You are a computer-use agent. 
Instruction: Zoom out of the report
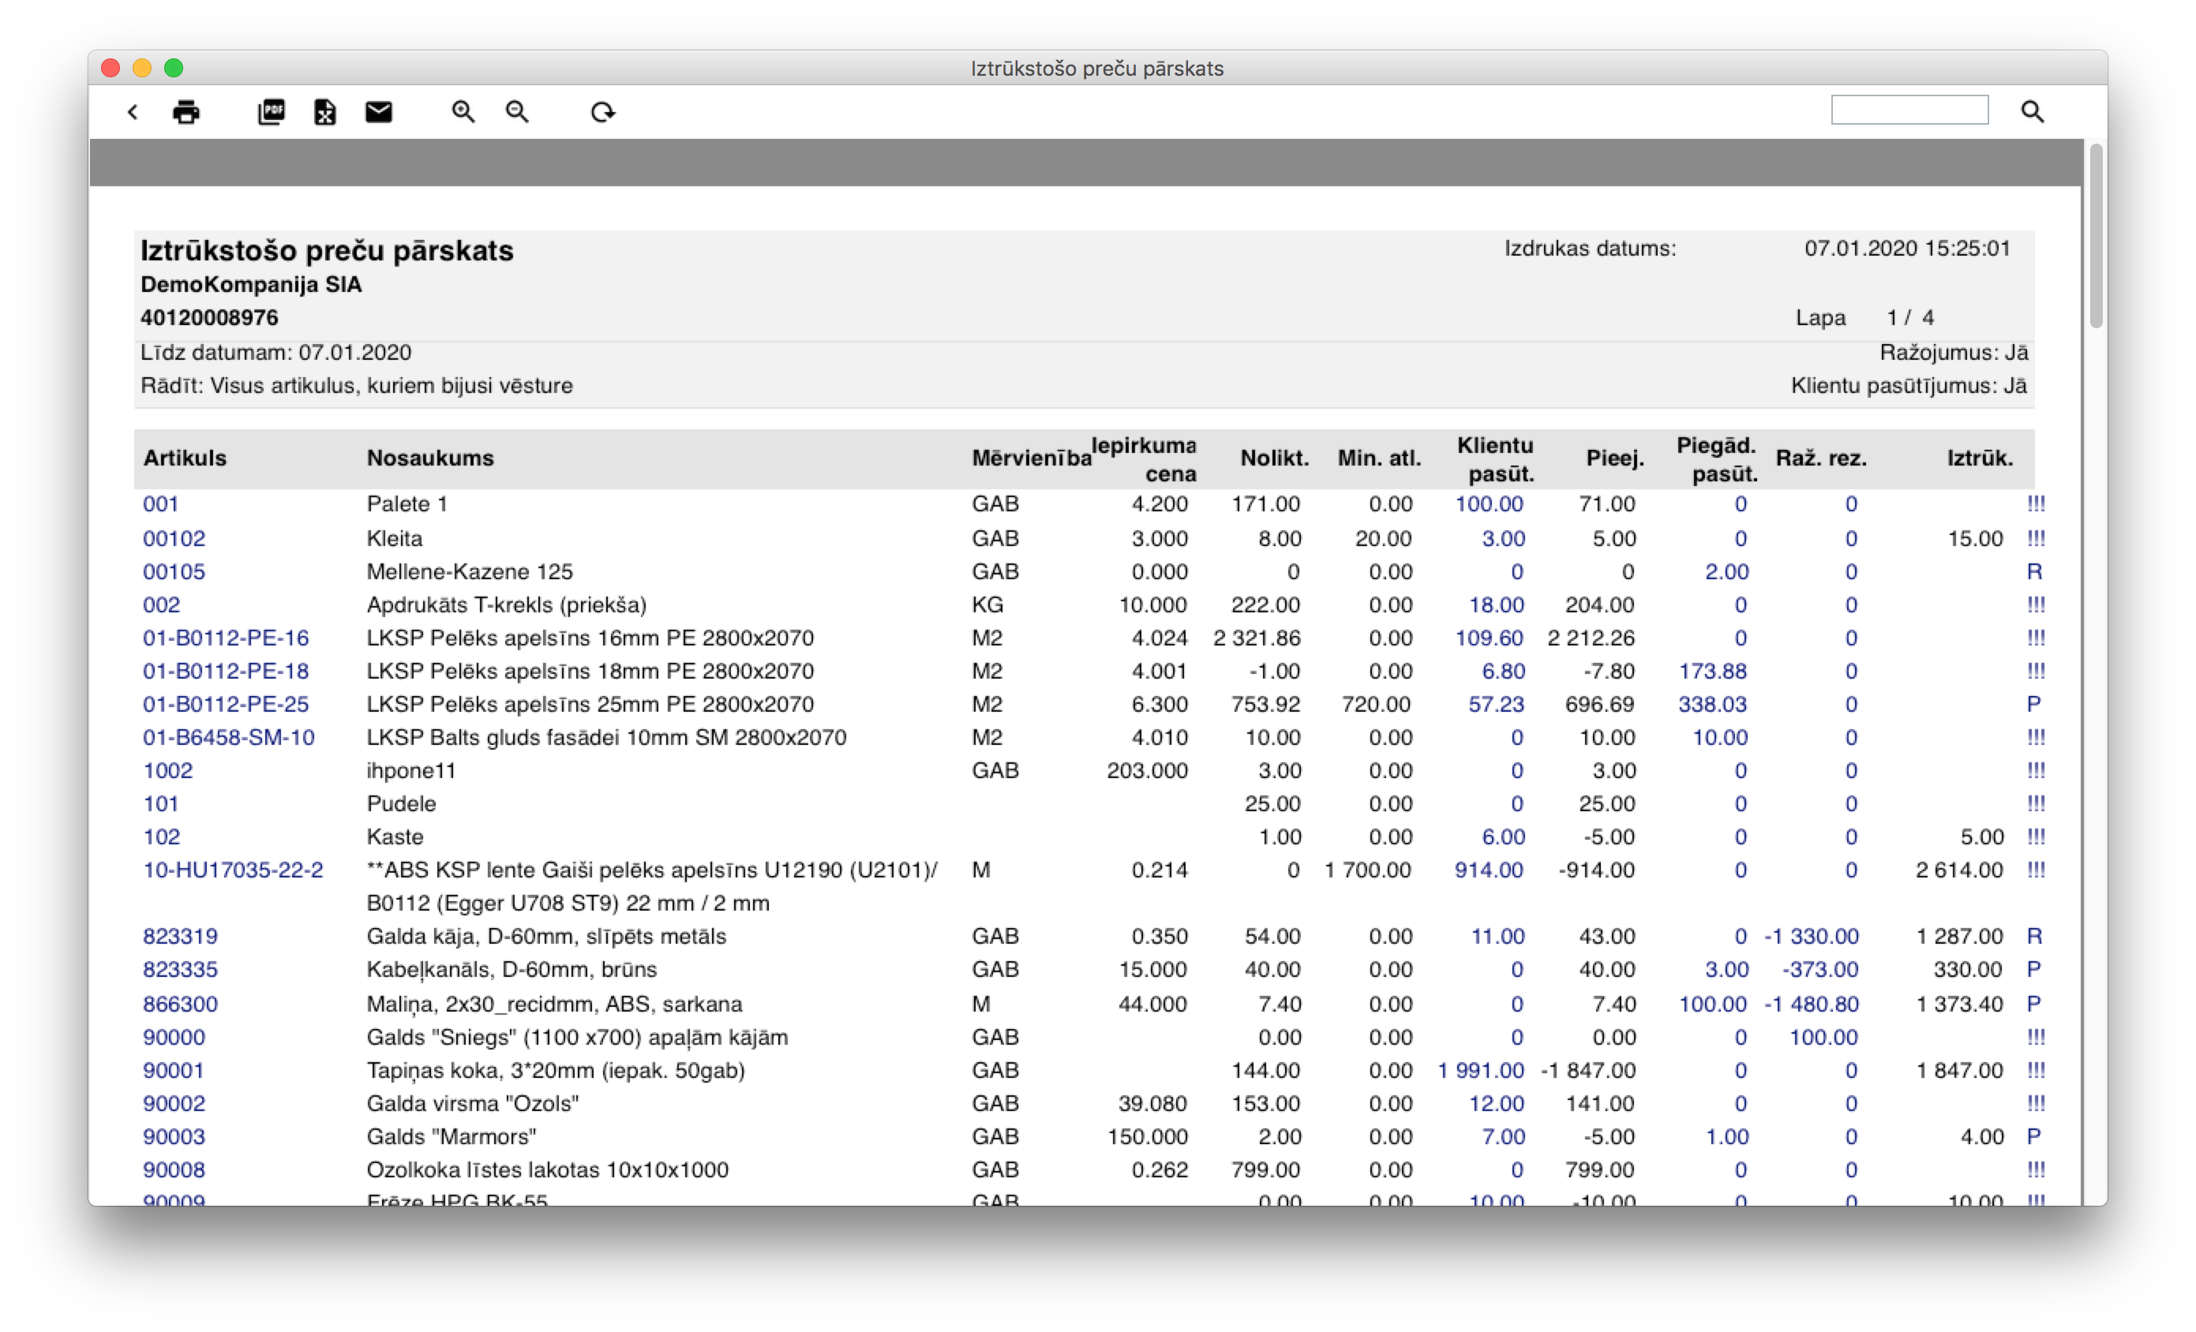[x=517, y=112]
